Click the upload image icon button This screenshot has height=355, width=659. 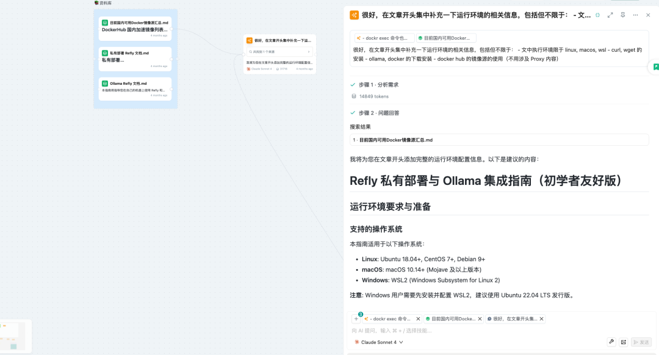(x=624, y=342)
